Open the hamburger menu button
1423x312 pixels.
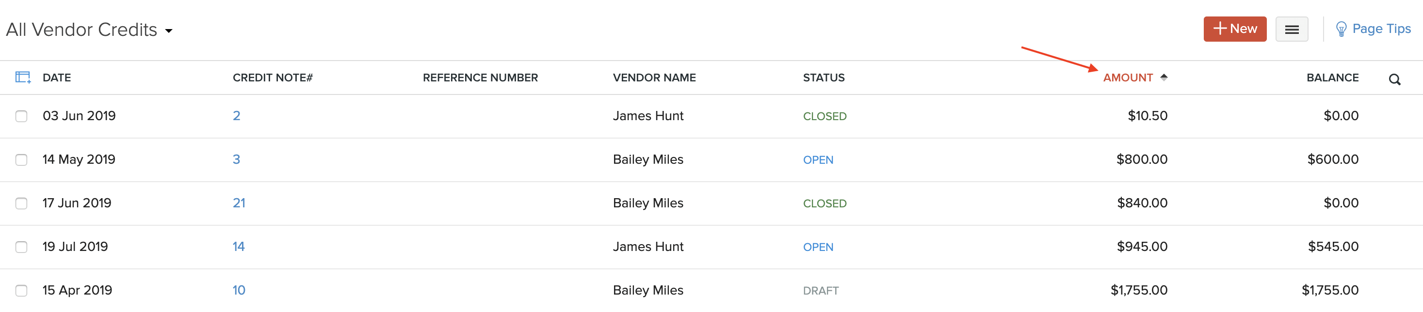coord(1291,29)
